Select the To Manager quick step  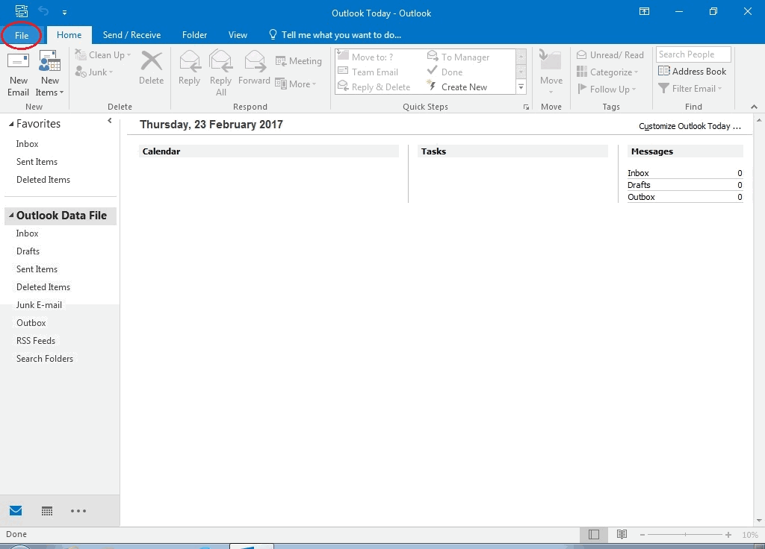pos(458,57)
